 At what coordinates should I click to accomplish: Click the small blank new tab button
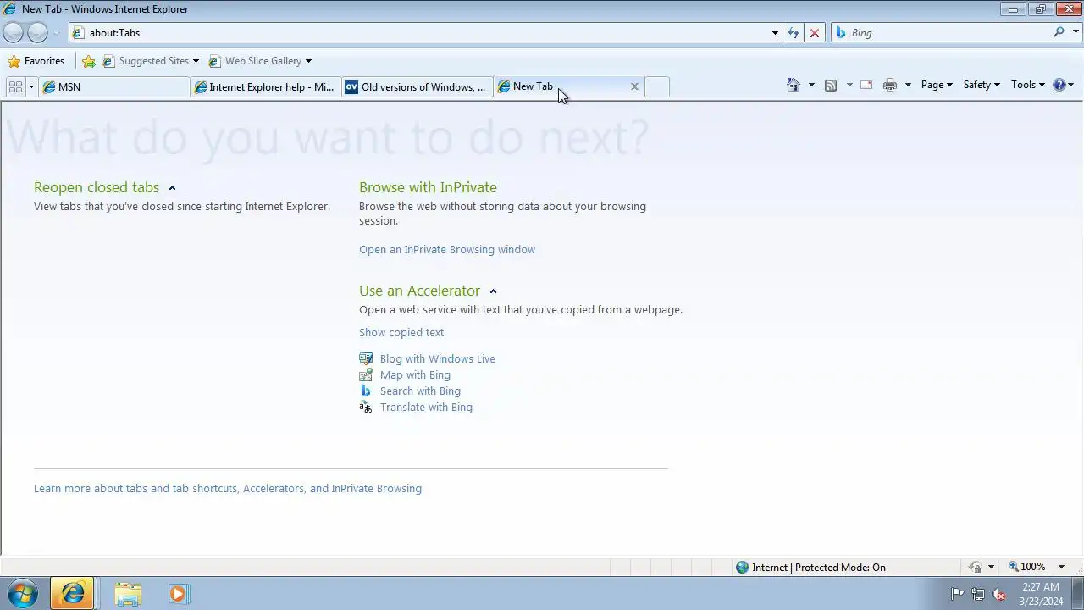point(657,86)
